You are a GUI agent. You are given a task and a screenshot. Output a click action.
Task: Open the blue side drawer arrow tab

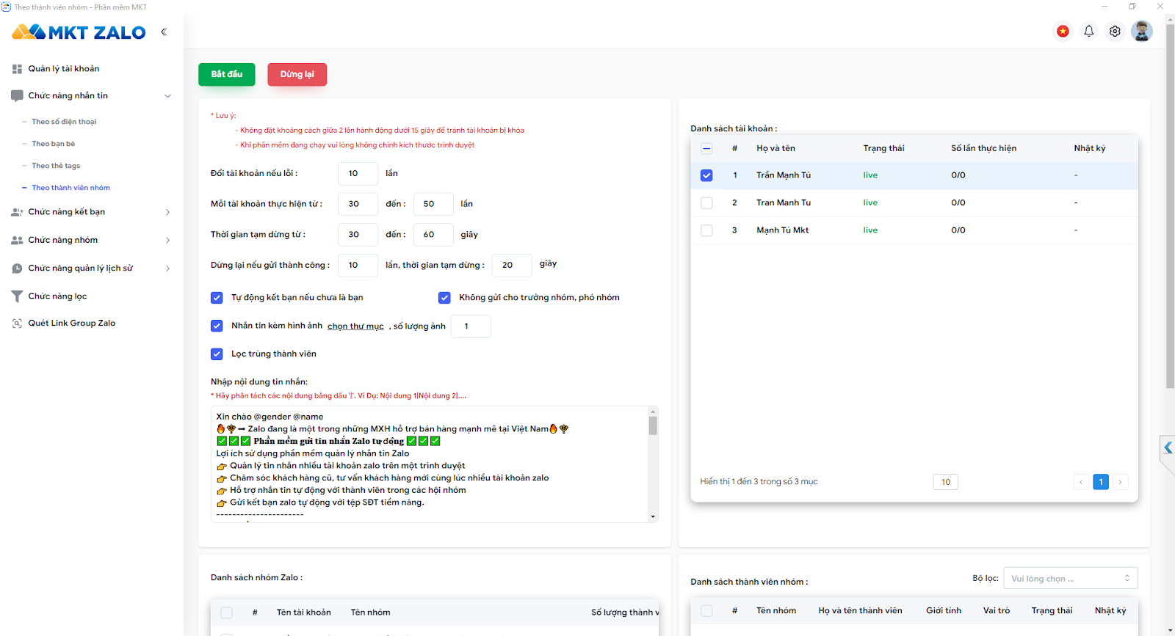(1168, 447)
